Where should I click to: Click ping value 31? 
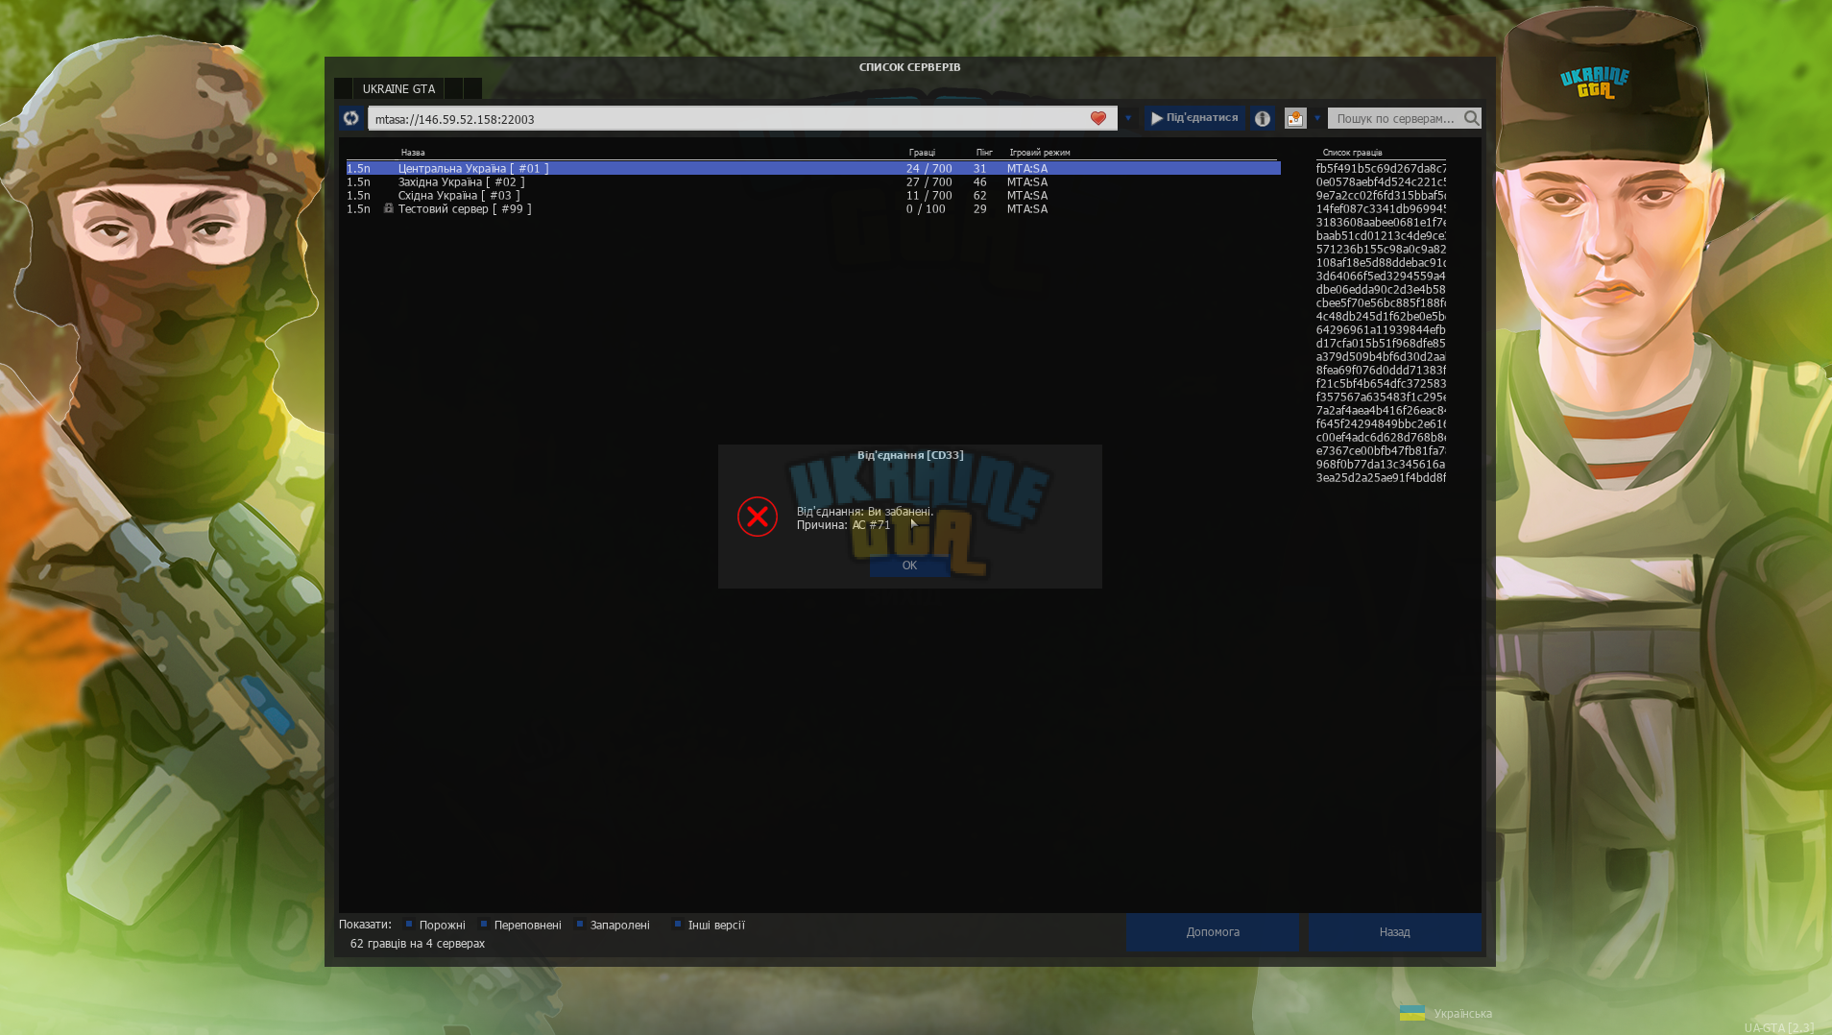[x=979, y=168]
